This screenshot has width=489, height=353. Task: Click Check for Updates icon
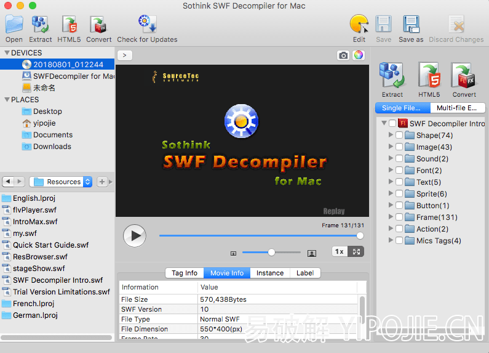147,25
